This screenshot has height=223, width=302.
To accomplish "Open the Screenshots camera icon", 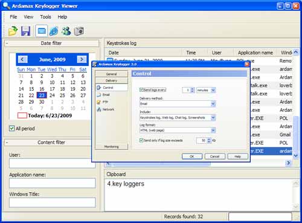I will click(x=79, y=31).
